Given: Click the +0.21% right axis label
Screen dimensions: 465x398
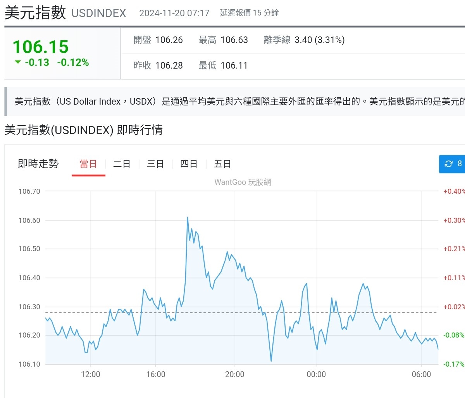Looking at the screenshot, I should (454, 249).
